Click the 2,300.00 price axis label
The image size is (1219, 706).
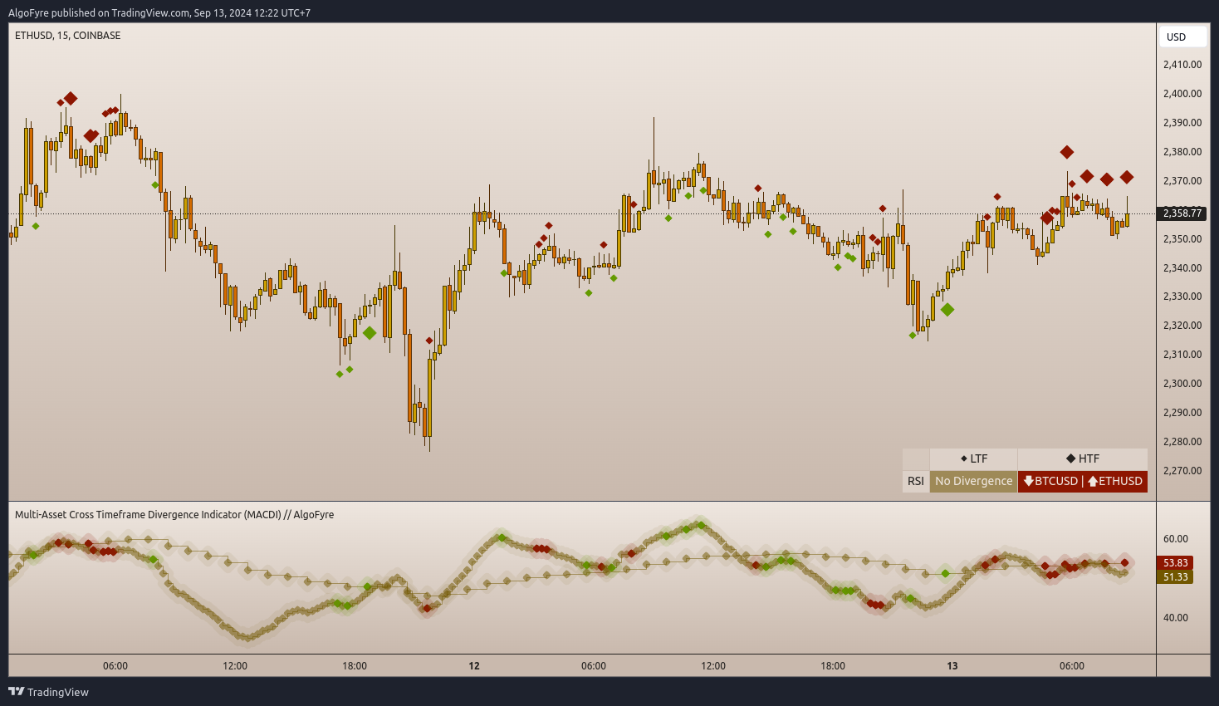click(x=1182, y=384)
